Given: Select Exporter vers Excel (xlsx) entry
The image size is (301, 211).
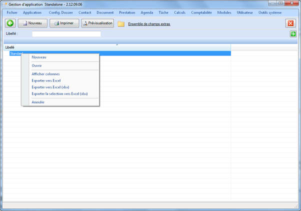Looking at the screenshot, I should point(50,87).
